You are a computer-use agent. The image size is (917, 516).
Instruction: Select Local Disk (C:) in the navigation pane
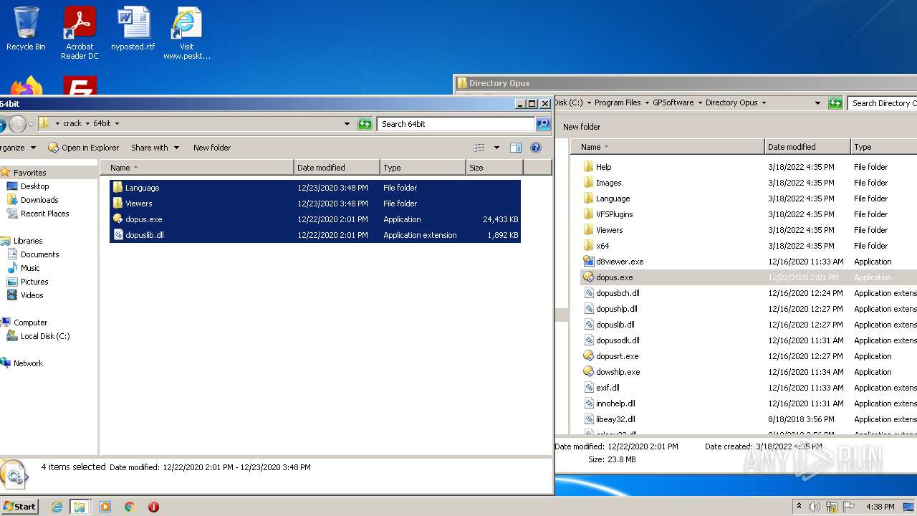tap(44, 336)
